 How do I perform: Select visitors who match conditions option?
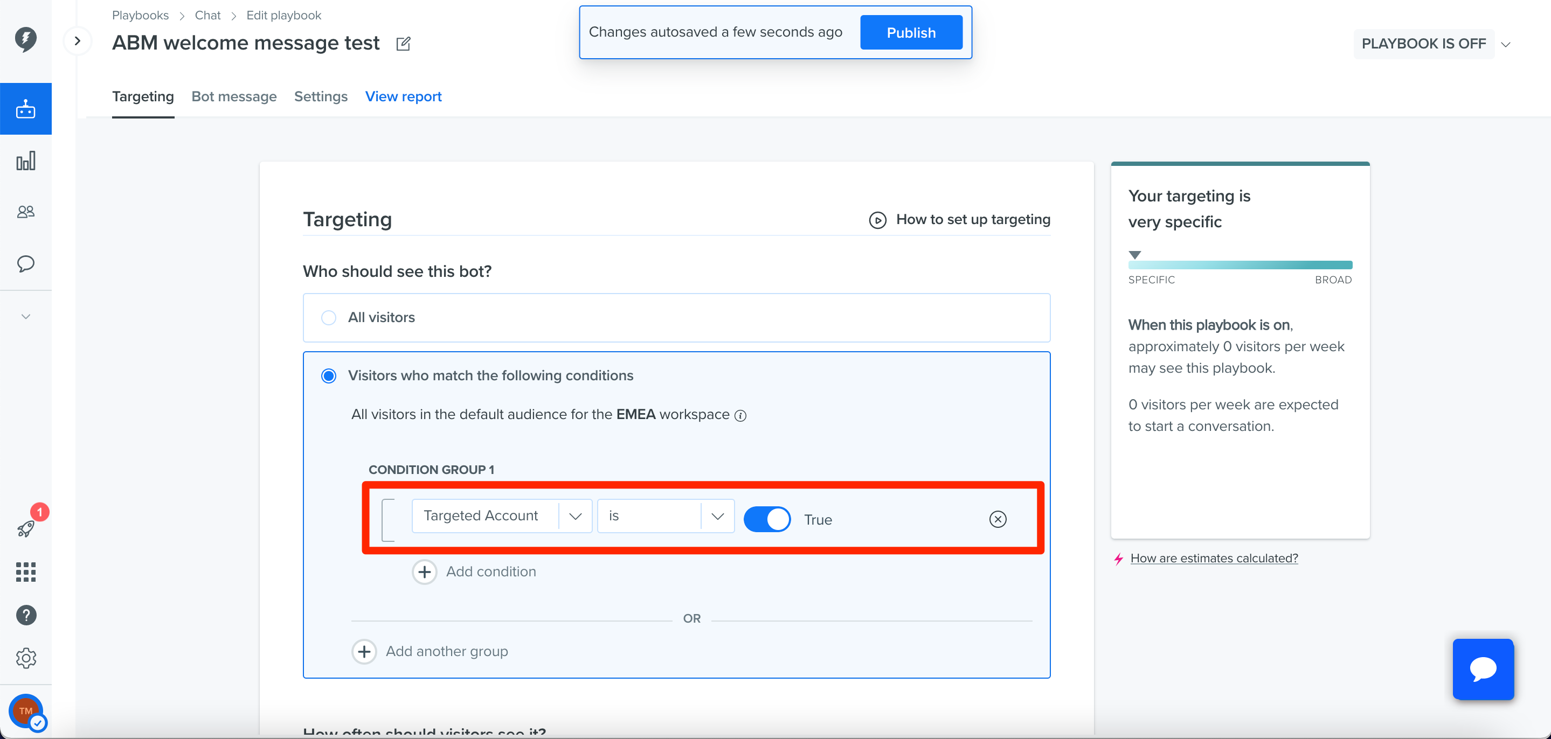pyautogui.click(x=329, y=375)
